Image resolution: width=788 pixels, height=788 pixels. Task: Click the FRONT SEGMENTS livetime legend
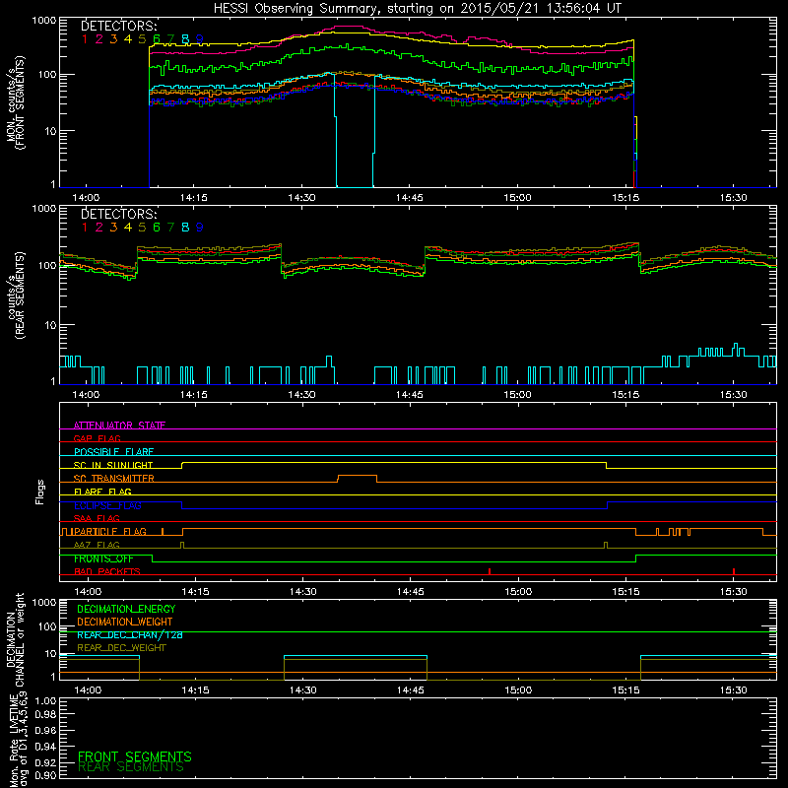coord(135,756)
